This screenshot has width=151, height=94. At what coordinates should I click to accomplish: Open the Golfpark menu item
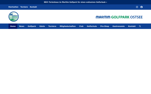(x=32, y=26)
